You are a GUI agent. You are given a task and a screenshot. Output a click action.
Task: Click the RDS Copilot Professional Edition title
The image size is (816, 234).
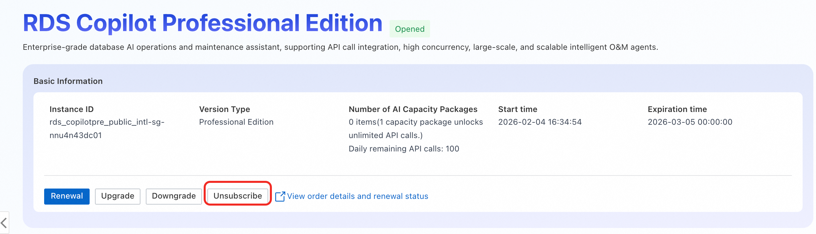pyautogui.click(x=202, y=23)
